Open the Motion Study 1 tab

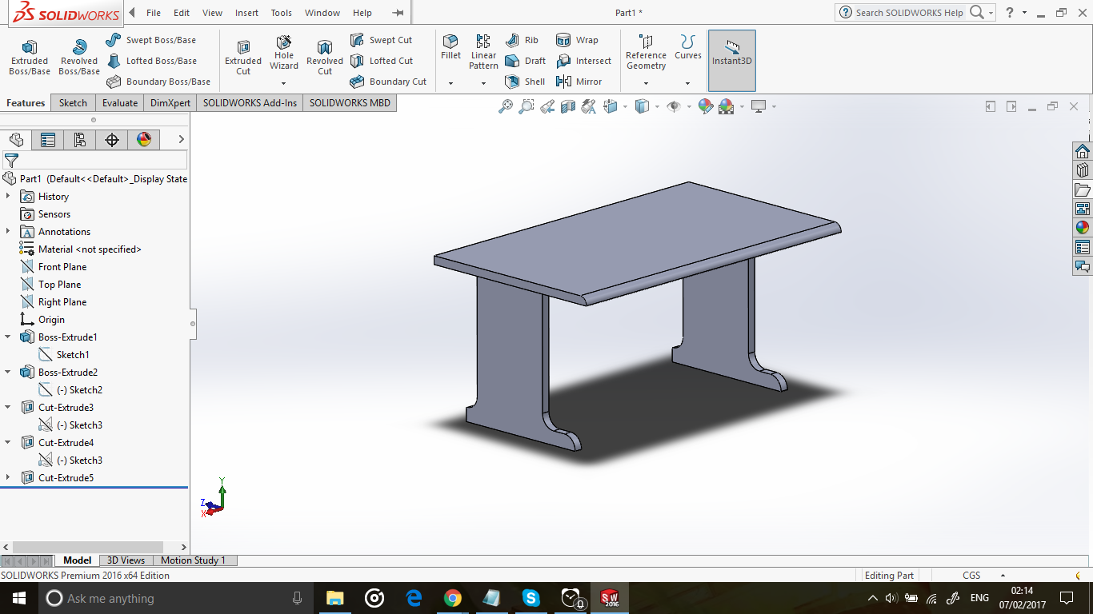(x=194, y=560)
